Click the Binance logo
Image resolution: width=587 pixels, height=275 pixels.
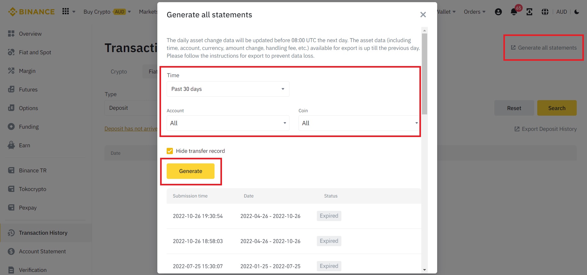coord(31,12)
